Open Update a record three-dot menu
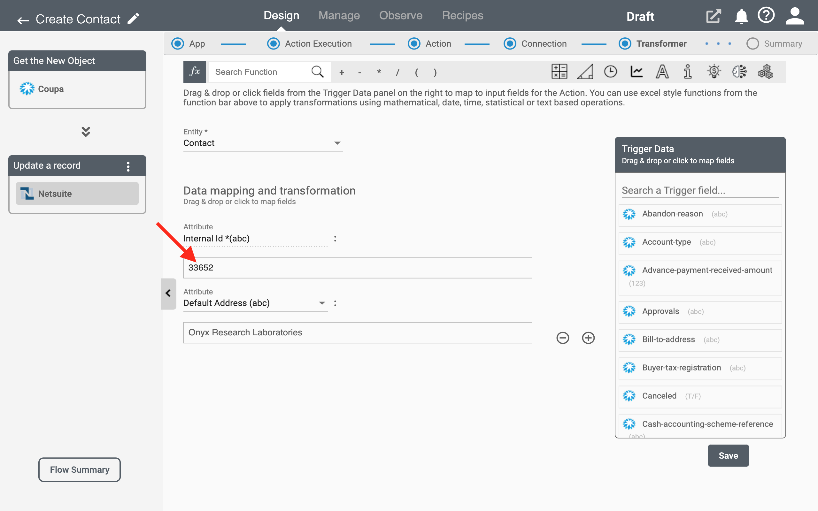Image resolution: width=818 pixels, height=511 pixels. pos(128,166)
